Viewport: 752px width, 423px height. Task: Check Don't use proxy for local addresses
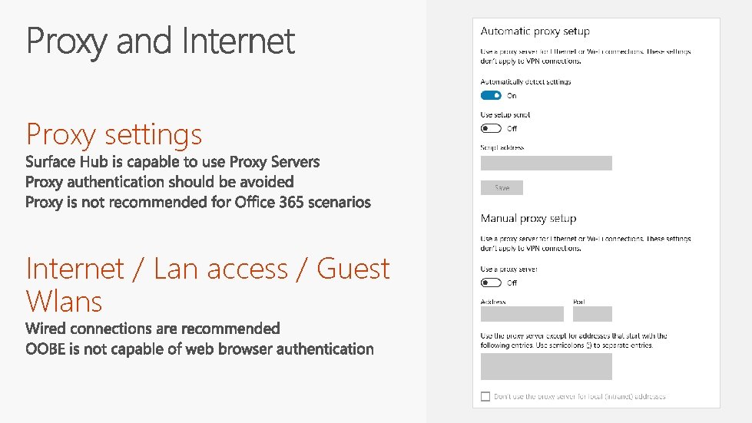click(485, 396)
